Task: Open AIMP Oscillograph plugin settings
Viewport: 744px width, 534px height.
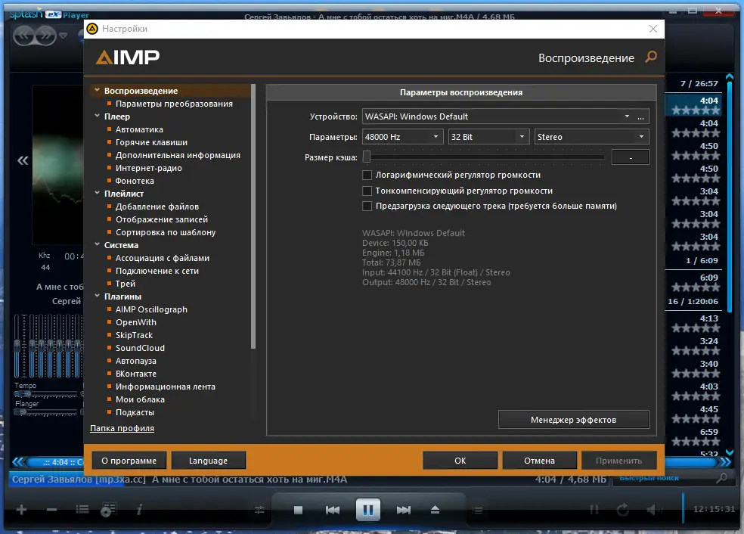Action: pyautogui.click(x=151, y=309)
